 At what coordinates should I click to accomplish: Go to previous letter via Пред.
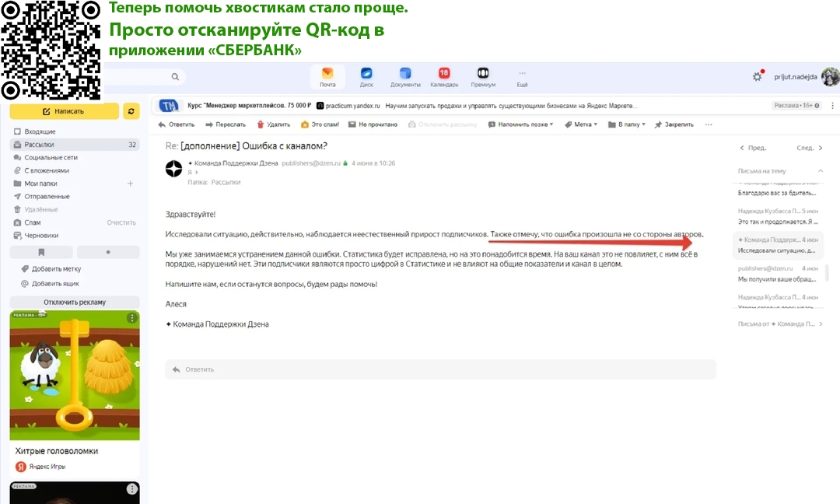click(753, 148)
